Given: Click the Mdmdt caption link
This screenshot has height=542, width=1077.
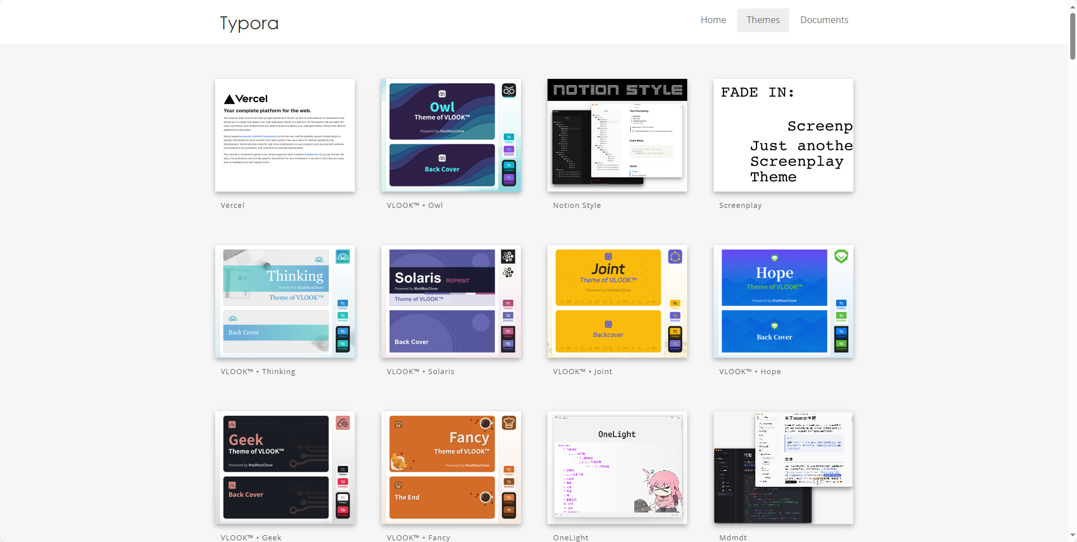Looking at the screenshot, I should coord(733,537).
